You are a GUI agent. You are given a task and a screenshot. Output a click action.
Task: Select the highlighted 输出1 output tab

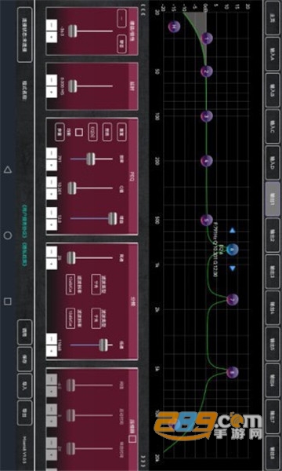point(273,199)
